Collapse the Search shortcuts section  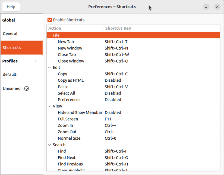49,145
